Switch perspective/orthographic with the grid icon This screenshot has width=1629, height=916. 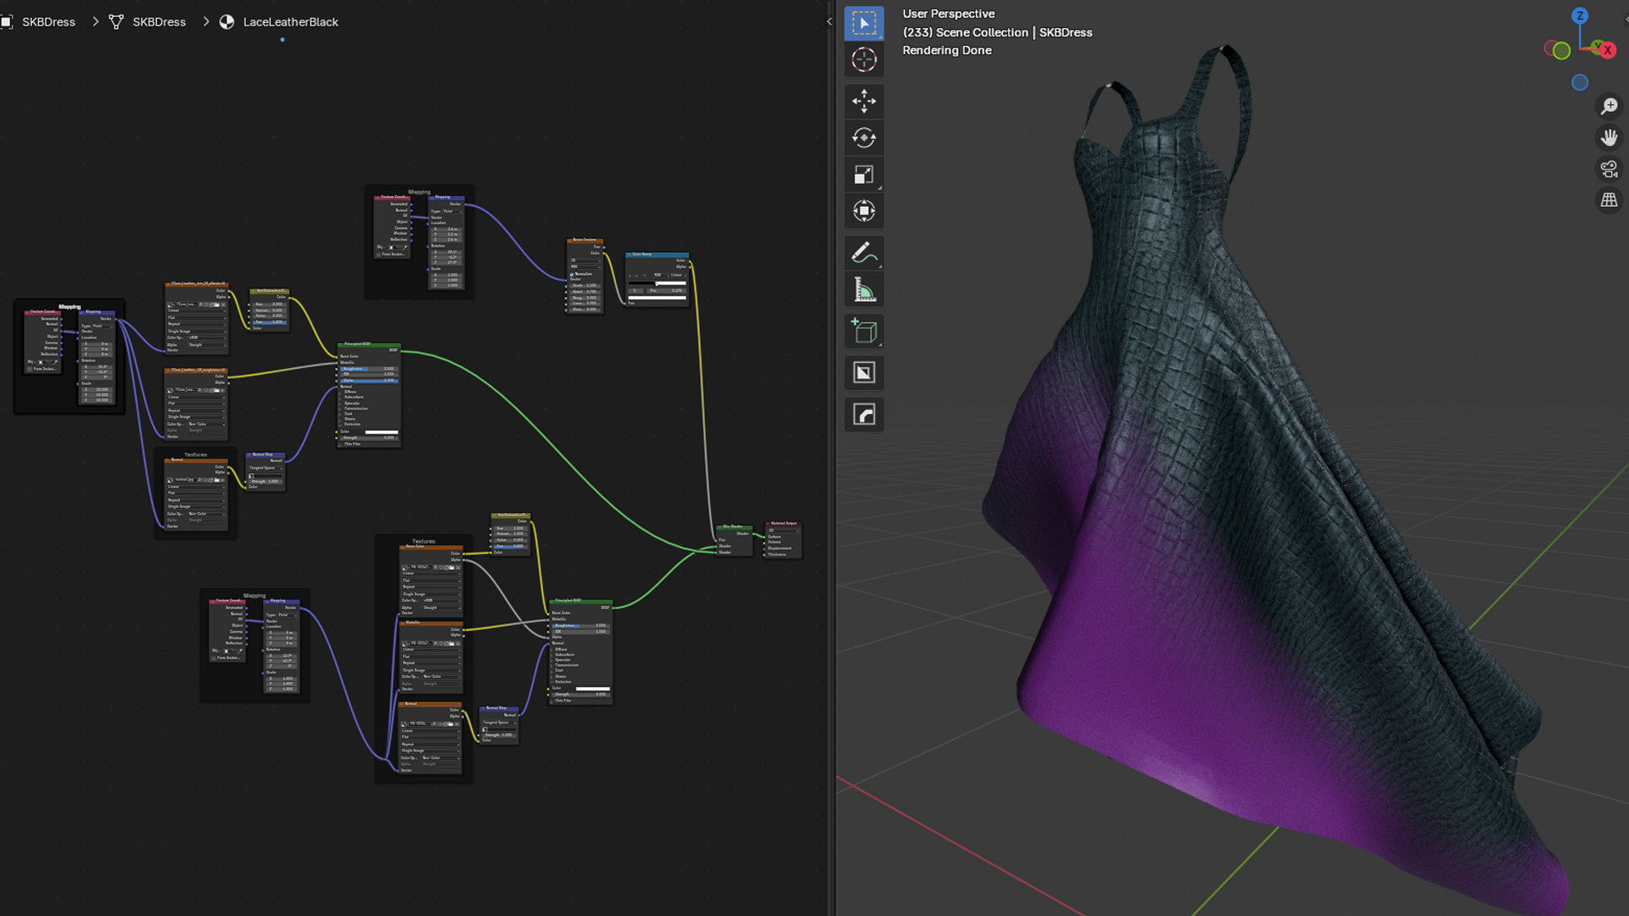click(x=1609, y=200)
